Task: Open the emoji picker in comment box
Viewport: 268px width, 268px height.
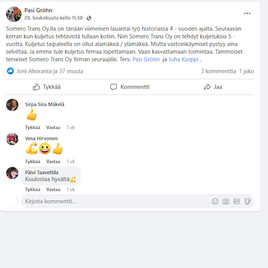Action: click(x=215, y=201)
